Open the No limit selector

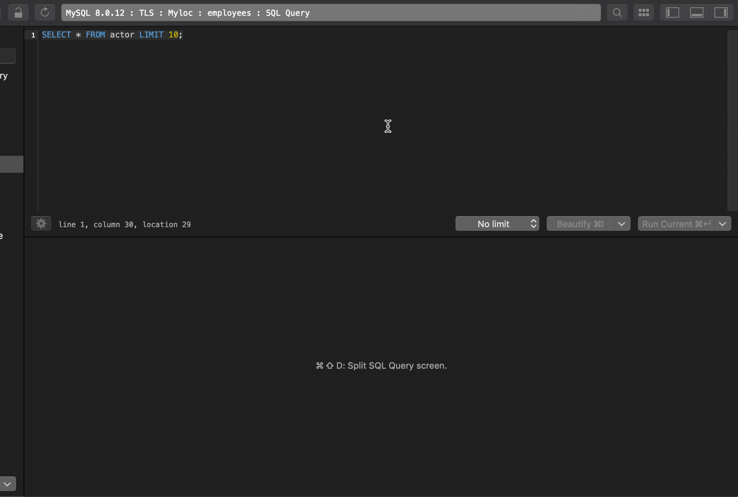click(493, 224)
